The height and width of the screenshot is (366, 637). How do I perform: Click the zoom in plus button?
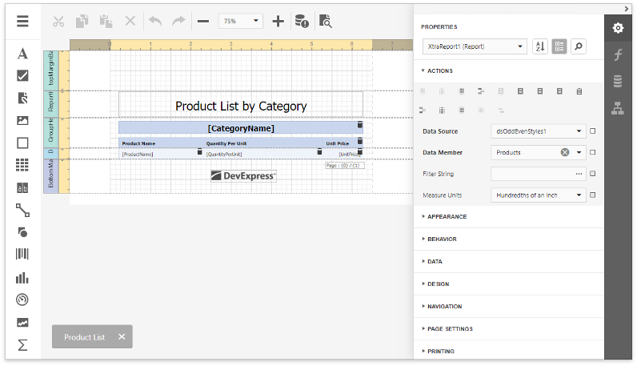point(278,21)
